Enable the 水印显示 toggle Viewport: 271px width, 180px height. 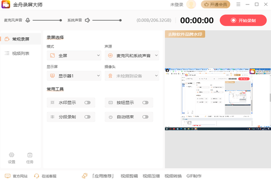87,103
